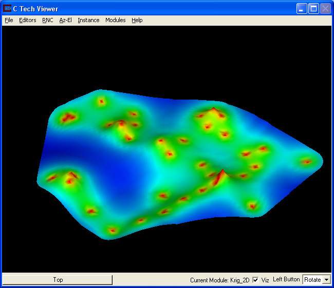334x288 pixels.
Task: Click the C Tech Viewer title bar icon
Action: click(7, 9)
